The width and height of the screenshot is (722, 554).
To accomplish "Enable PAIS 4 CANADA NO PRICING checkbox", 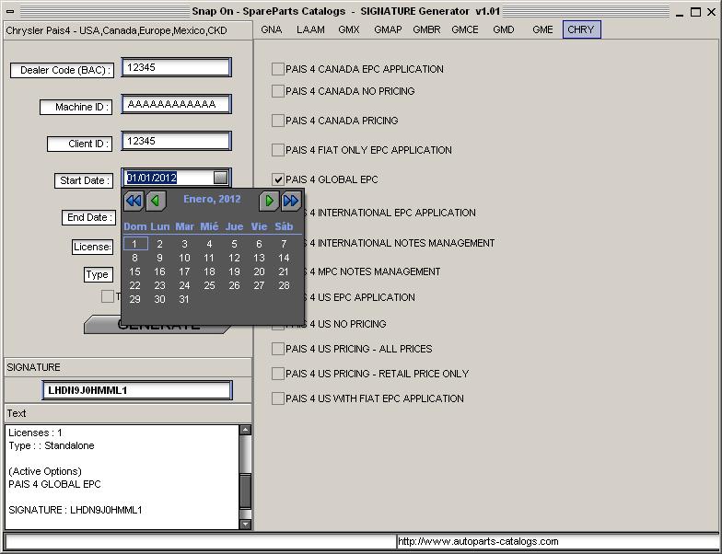I will click(278, 91).
